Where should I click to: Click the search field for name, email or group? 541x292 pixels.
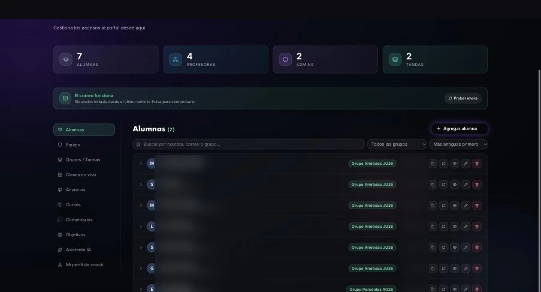[249, 145]
